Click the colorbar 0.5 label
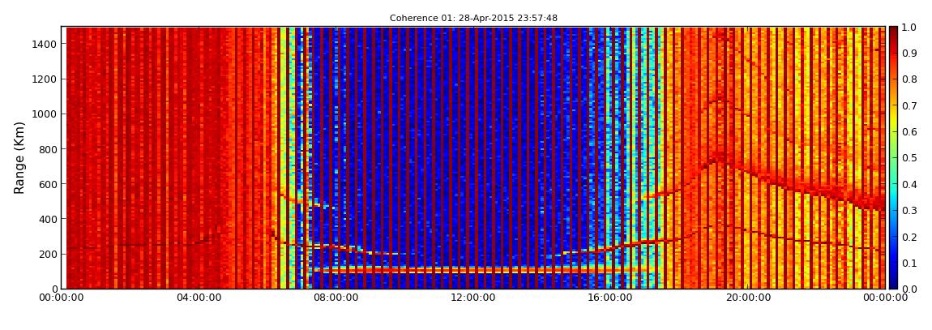Image resolution: width=932 pixels, height=330 pixels. pyautogui.click(x=908, y=158)
